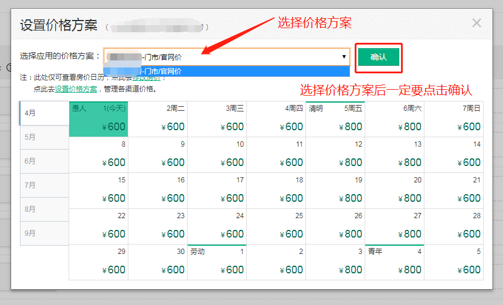Viewport: 503px width, 305px height.
Task: Select the date 26 cell priced ¥800
Action: tap(335, 226)
